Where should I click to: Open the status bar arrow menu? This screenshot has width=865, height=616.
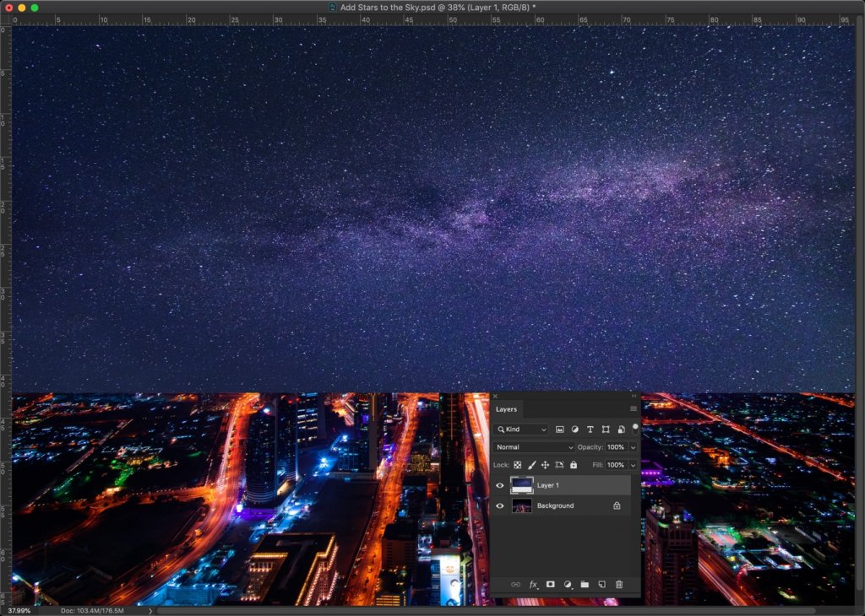tap(150, 610)
